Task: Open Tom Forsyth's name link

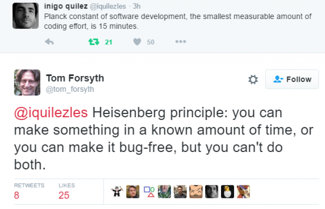Action: [x=75, y=78]
